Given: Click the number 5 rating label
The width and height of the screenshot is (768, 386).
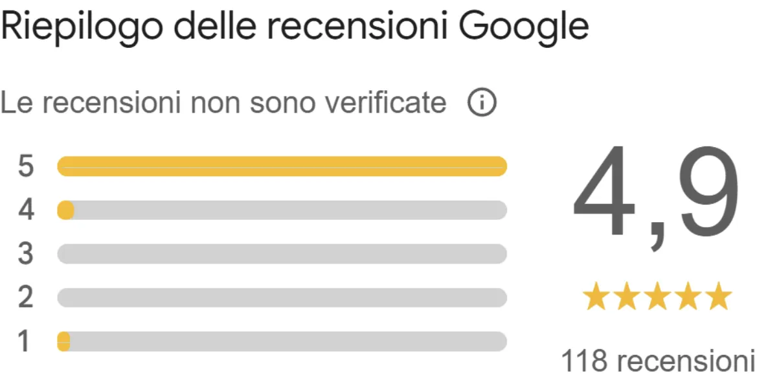Looking at the screenshot, I should point(26,166).
